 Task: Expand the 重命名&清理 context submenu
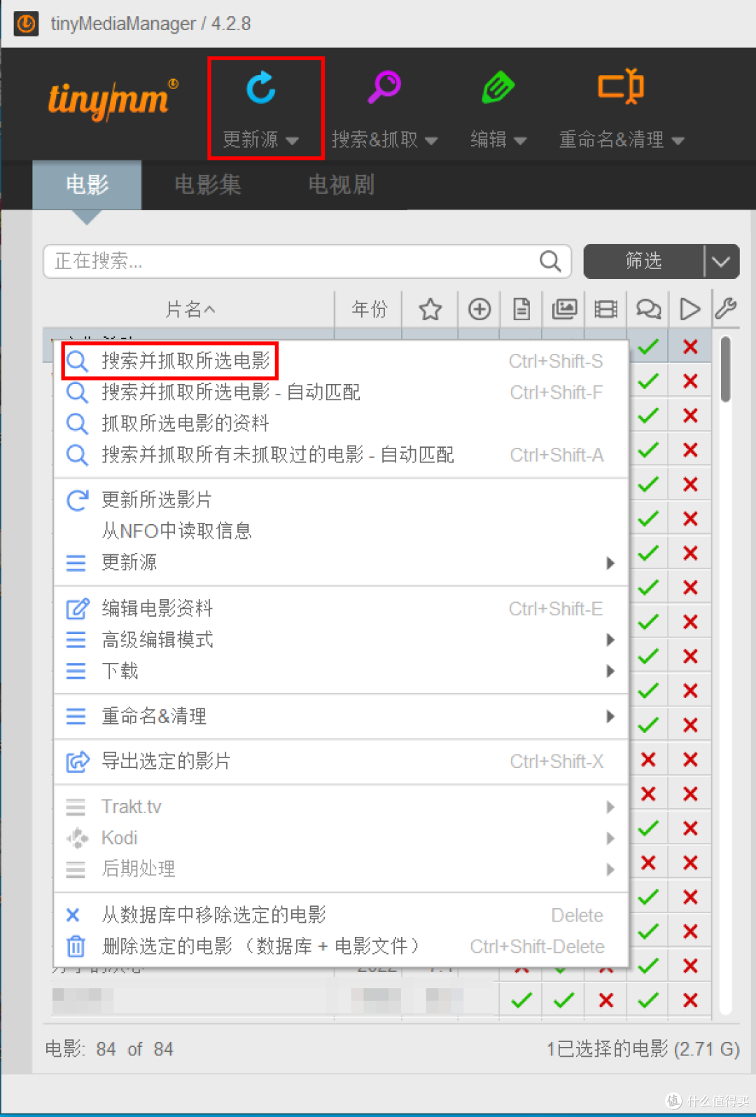click(x=341, y=716)
